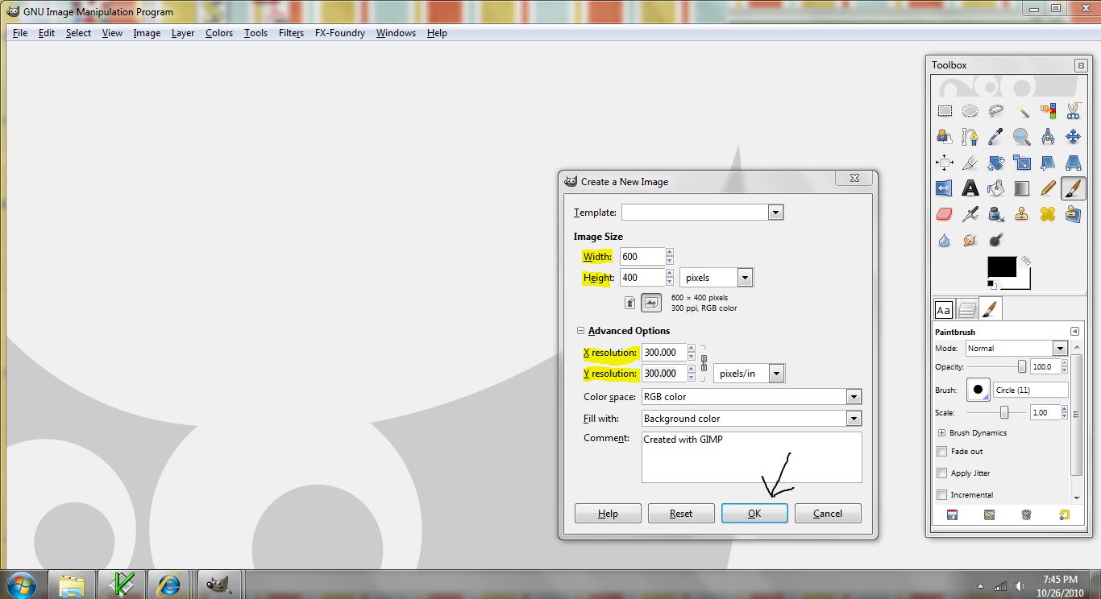Select the Rectangle Select tool

coord(945,111)
